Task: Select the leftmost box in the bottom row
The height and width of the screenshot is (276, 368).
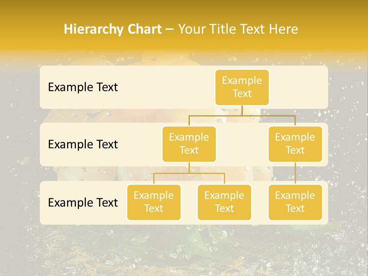Action: 154,202
